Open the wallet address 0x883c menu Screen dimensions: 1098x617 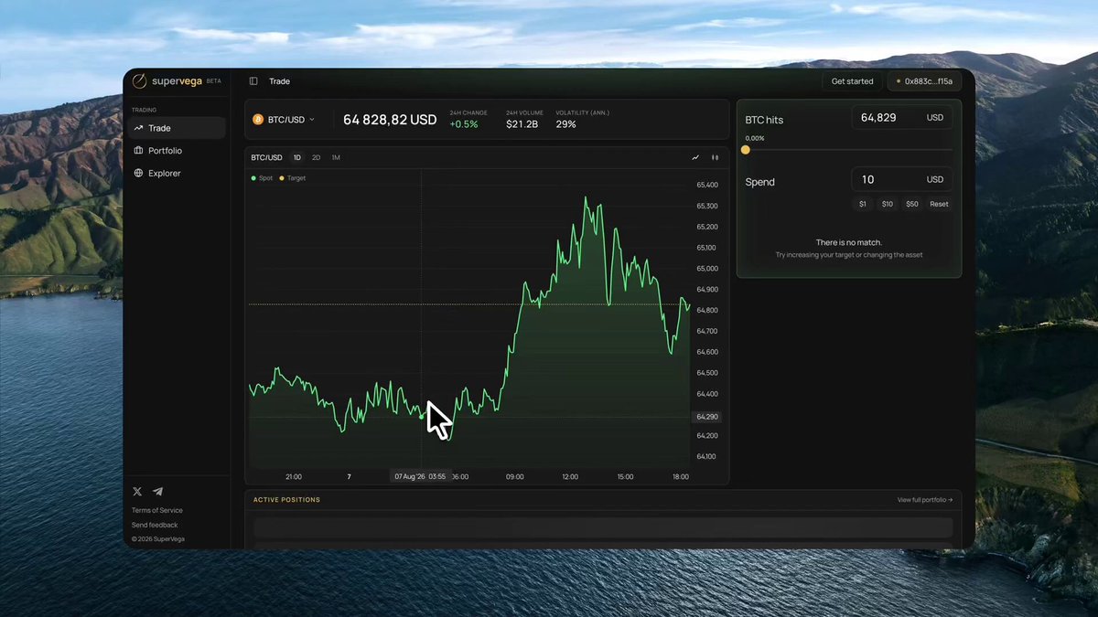(924, 81)
